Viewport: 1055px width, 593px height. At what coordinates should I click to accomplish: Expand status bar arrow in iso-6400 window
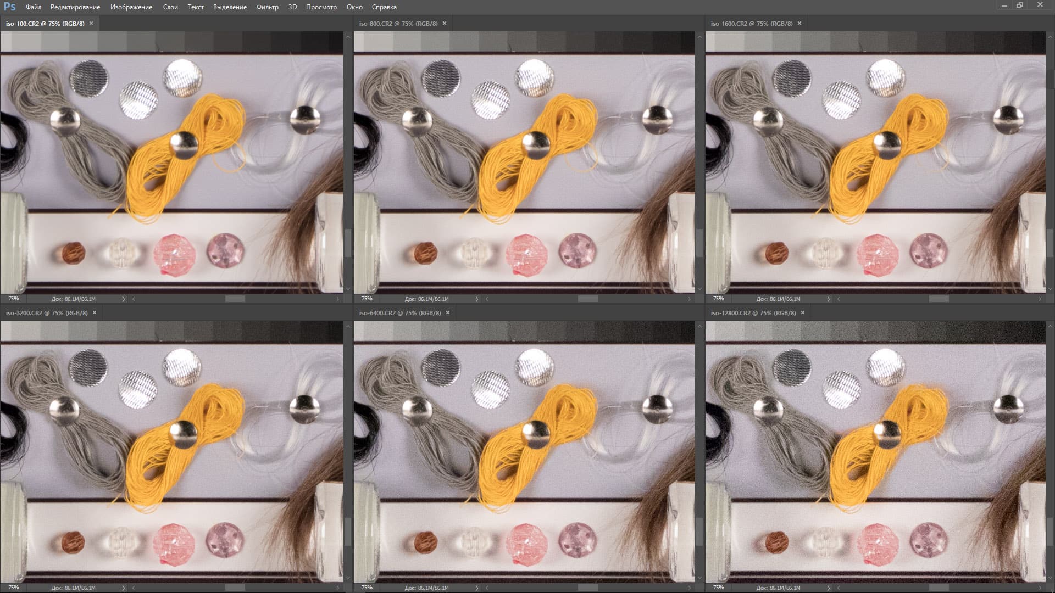(476, 588)
